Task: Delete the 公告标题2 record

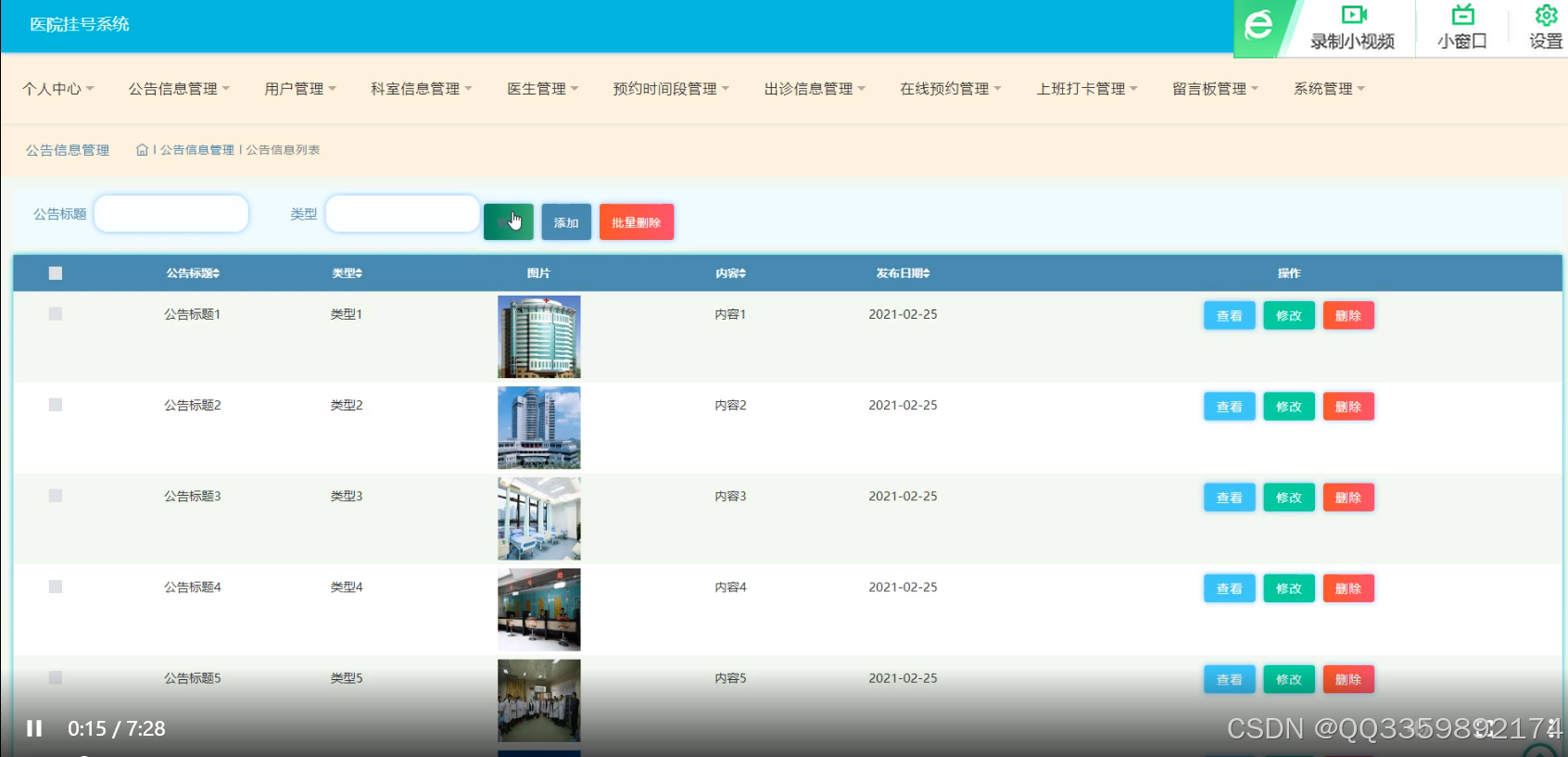Action: click(1348, 407)
